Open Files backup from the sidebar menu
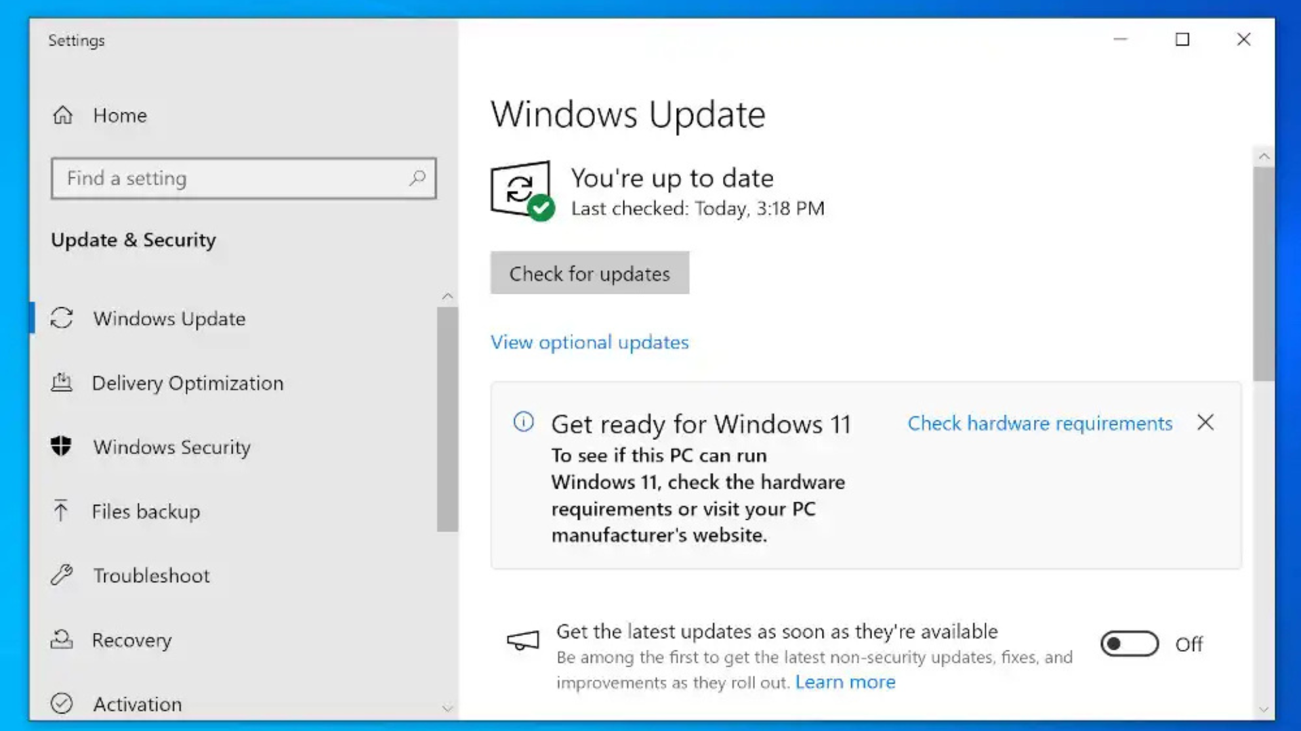Screen dimensions: 1301x731 145,511
